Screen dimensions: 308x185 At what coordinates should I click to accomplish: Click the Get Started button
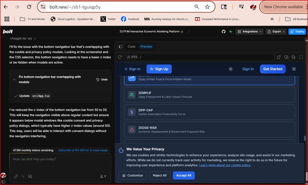click(x=272, y=69)
